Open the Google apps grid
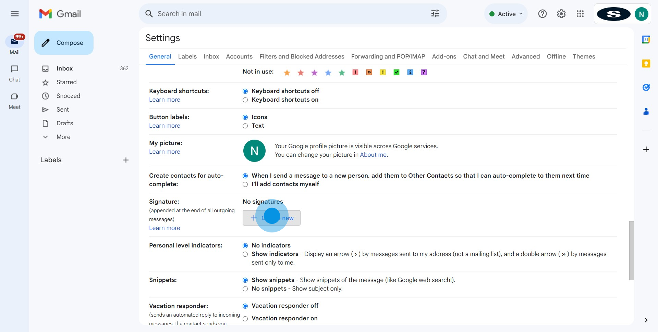Screen dimensions: 658x332 (x=580, y=14)
